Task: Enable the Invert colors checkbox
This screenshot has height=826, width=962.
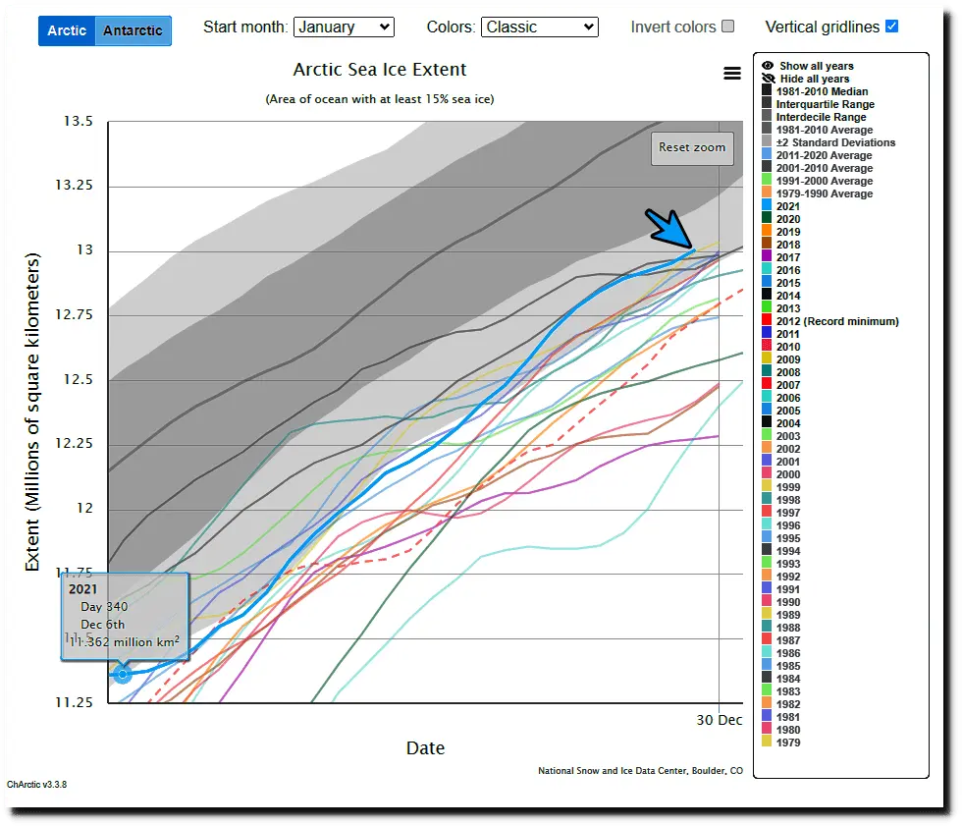Action: coord(727,27)
